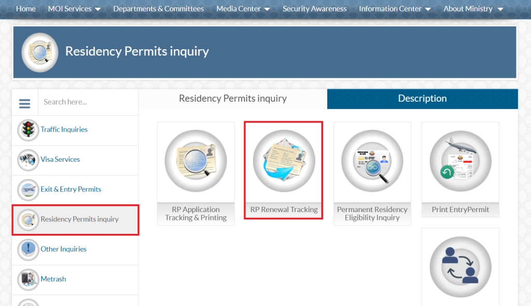Open the Metrash link
531x306 pixels.
(53, 279)
